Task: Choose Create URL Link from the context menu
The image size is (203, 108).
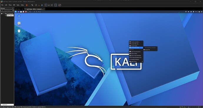Action: point(136,44)
